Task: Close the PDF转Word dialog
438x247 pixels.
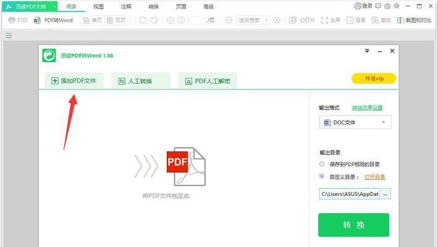Action: coord(392,51)
